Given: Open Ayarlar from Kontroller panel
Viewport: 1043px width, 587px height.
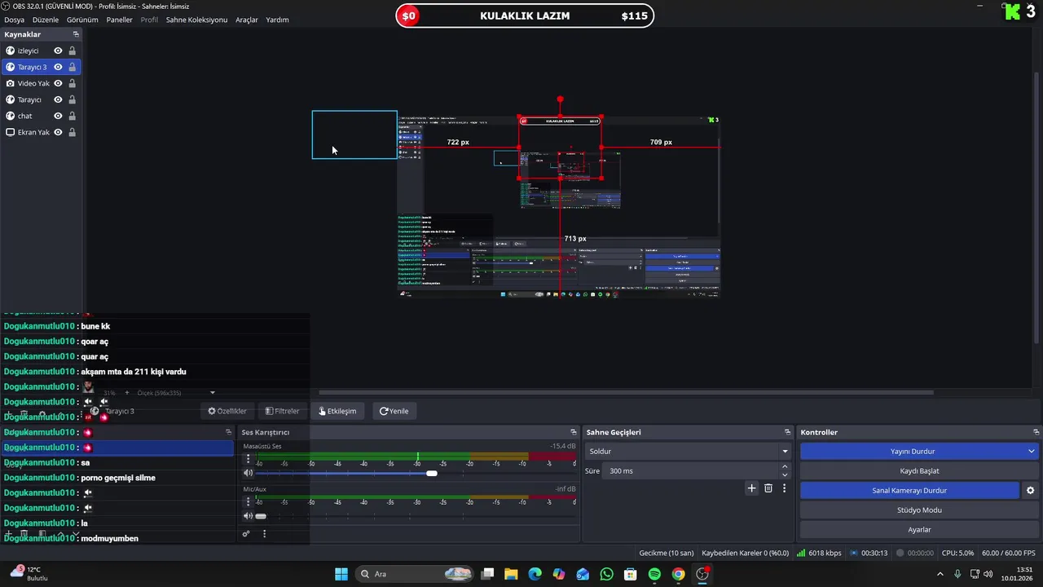Looking at the screenshot, I should [919, 530].
